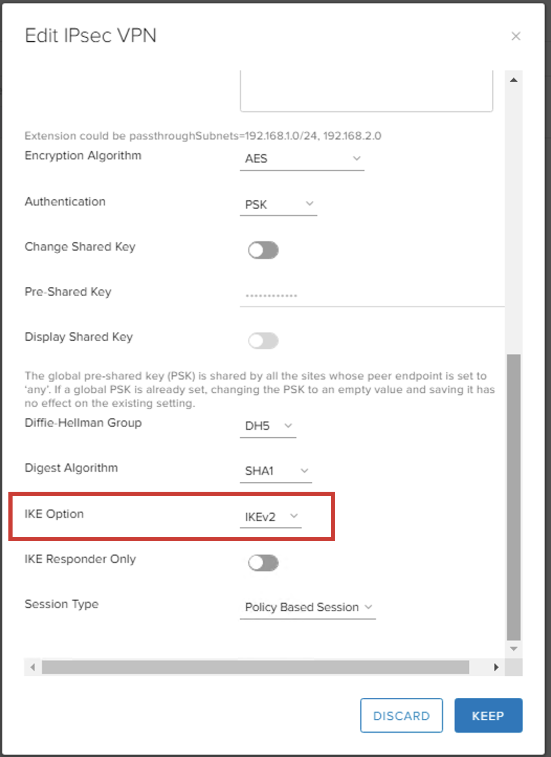551x757 pixels.
Task: Click the horizontal scrollbar right arrow
Action: pos(495,667)
